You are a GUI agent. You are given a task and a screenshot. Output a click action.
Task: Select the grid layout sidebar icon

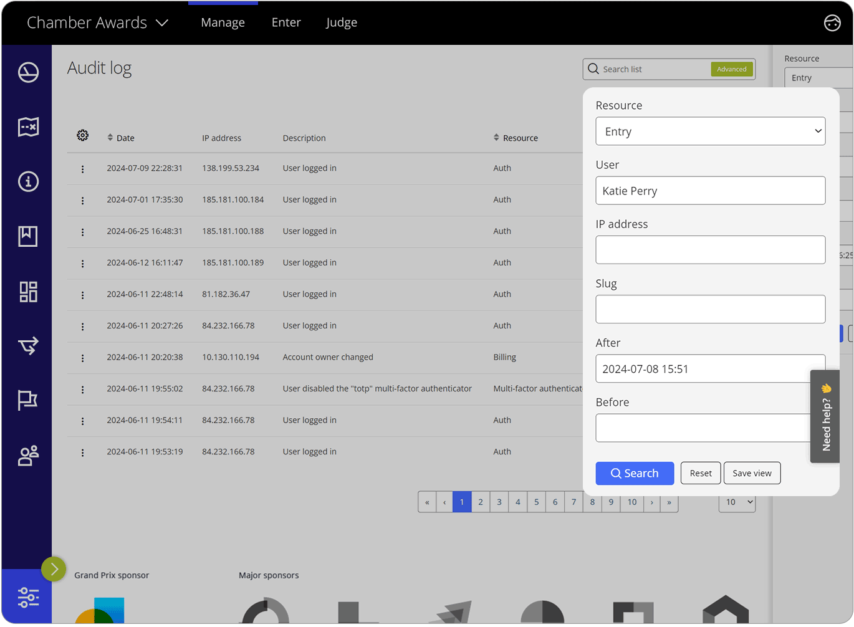[x=28, y=292]
